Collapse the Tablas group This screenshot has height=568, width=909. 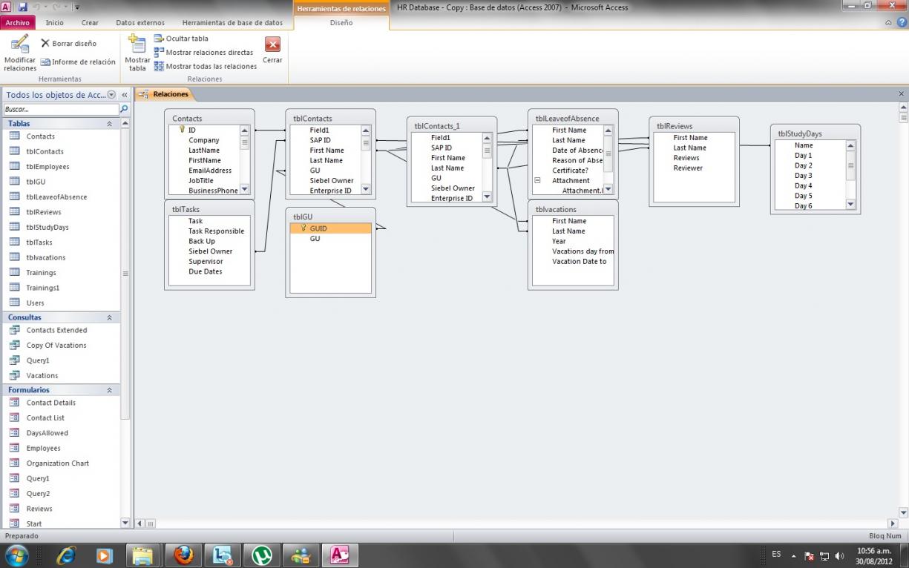click(110, 124)
